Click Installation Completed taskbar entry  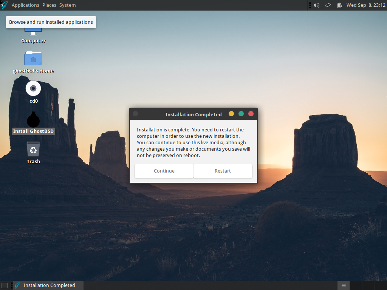point(48,285)
